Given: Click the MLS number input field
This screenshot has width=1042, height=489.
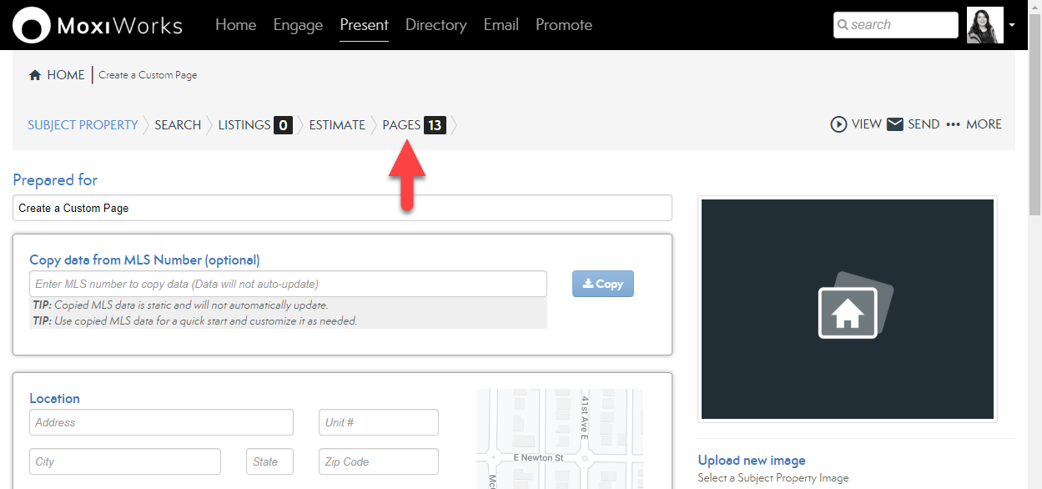Looking at the screenshot, I should tap(288, 284).
